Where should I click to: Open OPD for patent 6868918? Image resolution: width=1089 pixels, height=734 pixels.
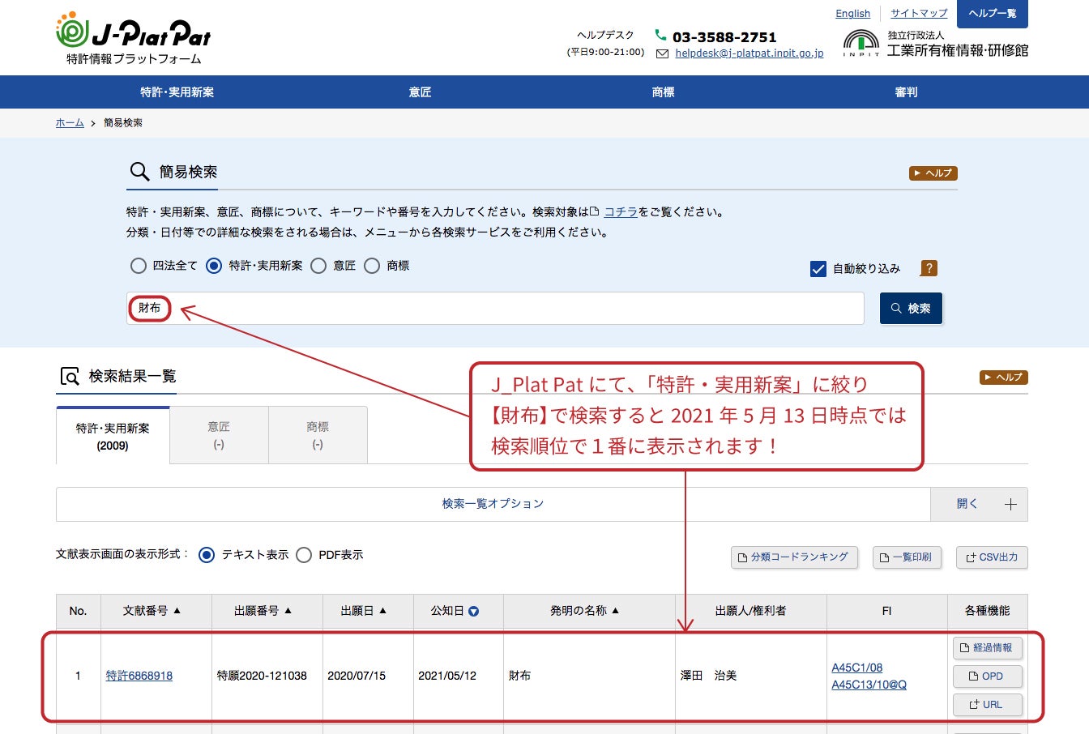click(x=987, y=676)
